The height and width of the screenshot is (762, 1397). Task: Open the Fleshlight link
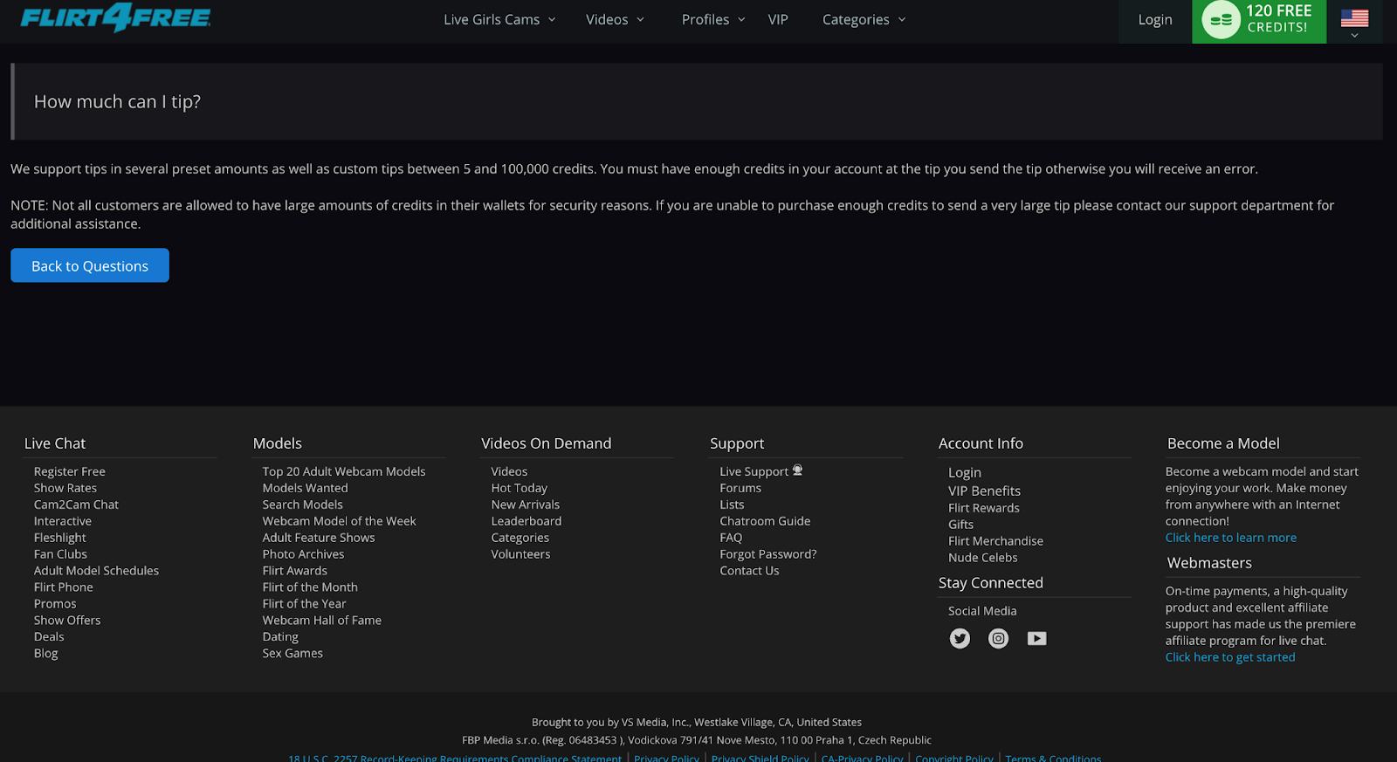click(x=60, y=538)
